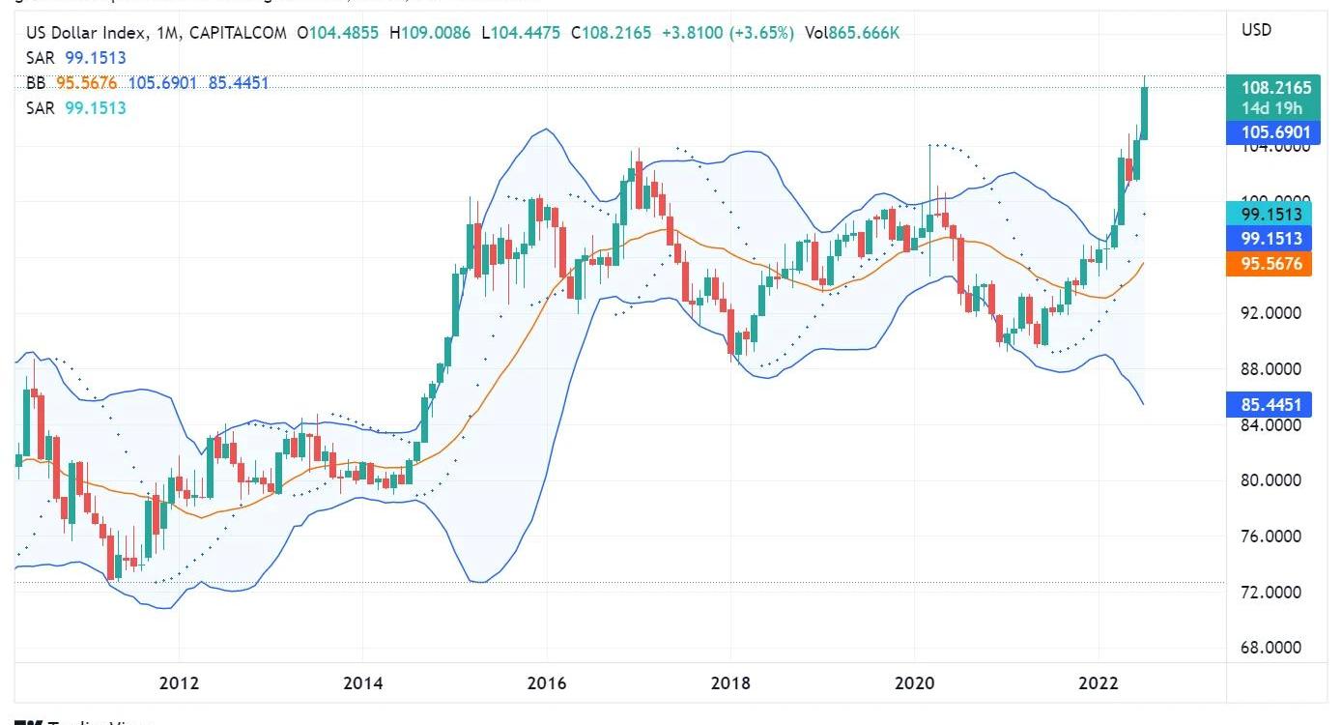Click the 1M interval label in header
Screen dimensions: 1342x725
tap(166, 33)
